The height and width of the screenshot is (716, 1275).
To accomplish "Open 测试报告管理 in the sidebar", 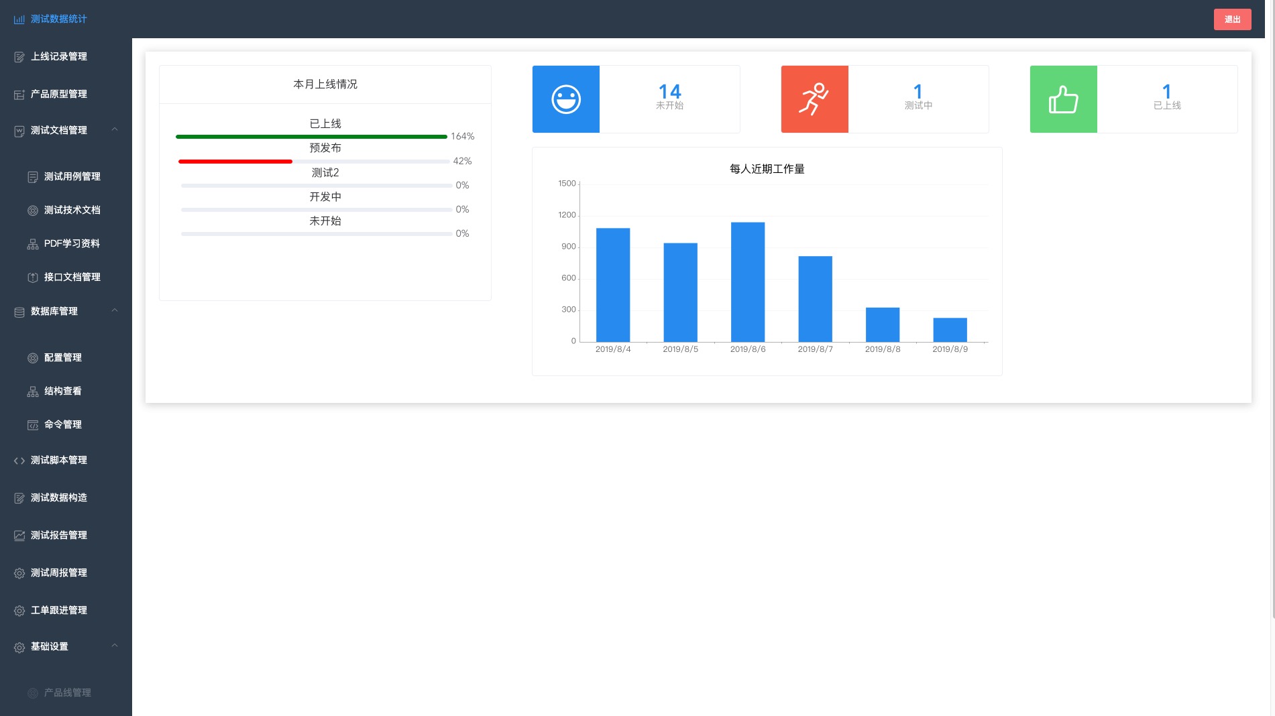I will click(66, 535).
